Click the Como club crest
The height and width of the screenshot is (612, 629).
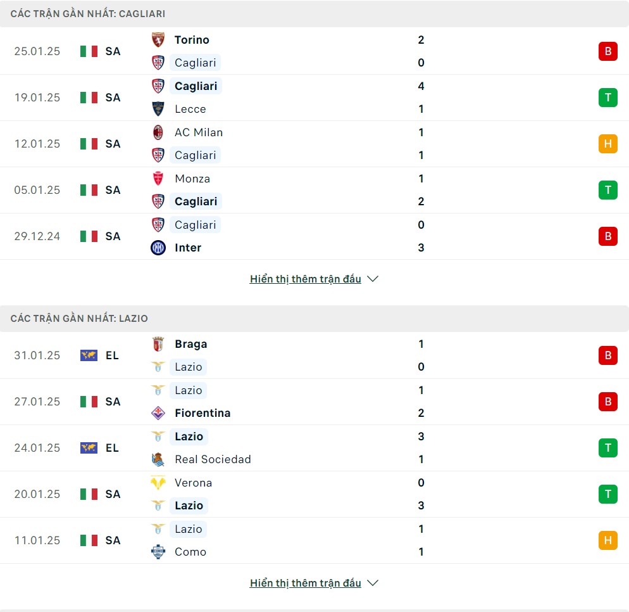pyautogui.click(x=158, y=552)
